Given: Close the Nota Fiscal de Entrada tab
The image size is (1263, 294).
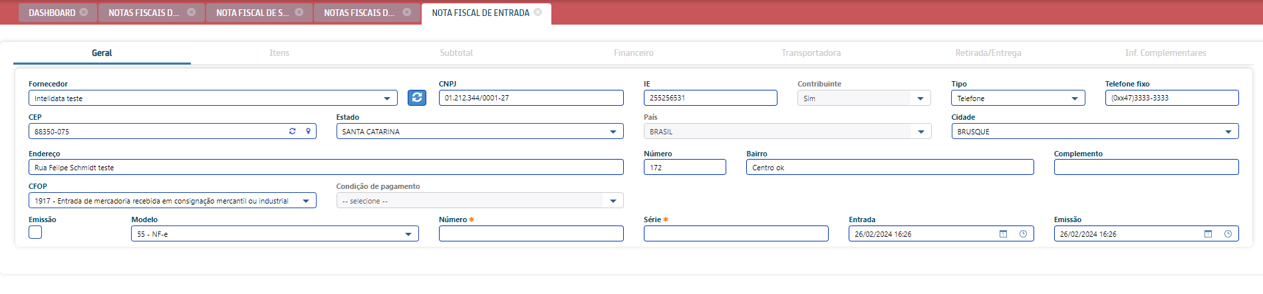Looking at the screenshot, I should (x=538, y=12).
